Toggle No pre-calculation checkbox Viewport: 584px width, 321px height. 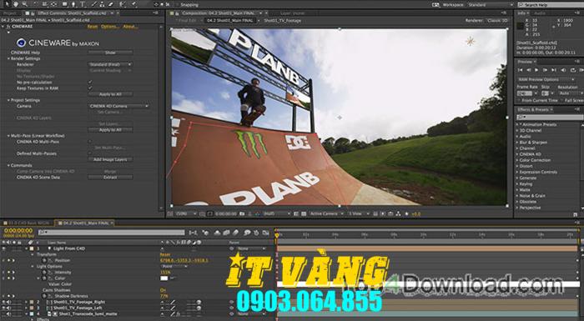pyautogui.click(x=90, y=82)
